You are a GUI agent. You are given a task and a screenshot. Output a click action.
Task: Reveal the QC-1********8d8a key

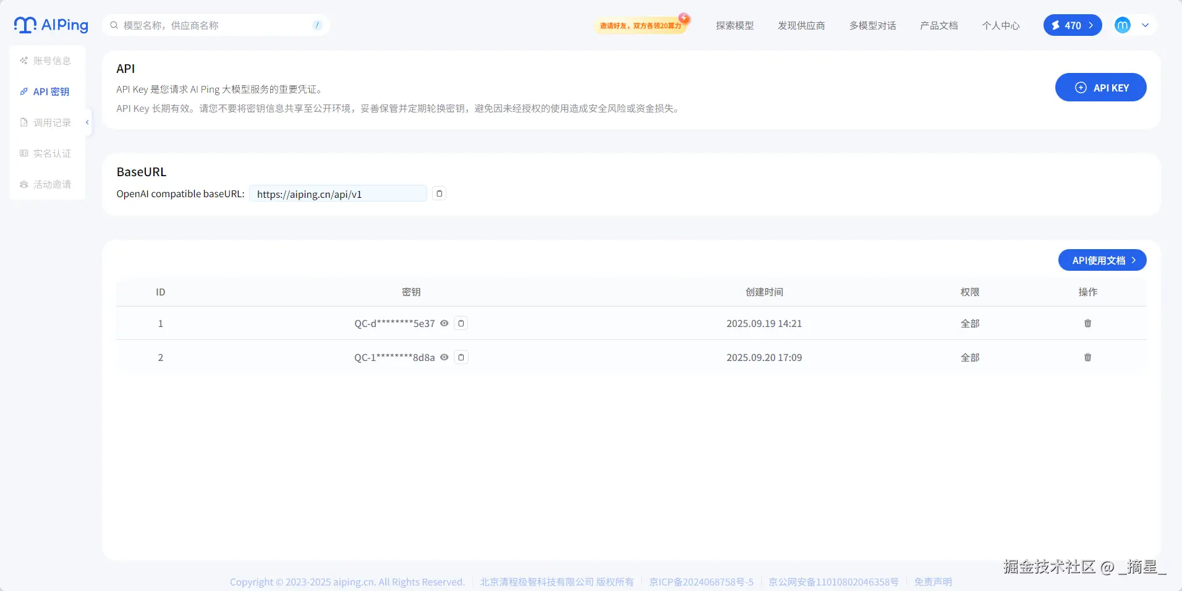point(444,357)
